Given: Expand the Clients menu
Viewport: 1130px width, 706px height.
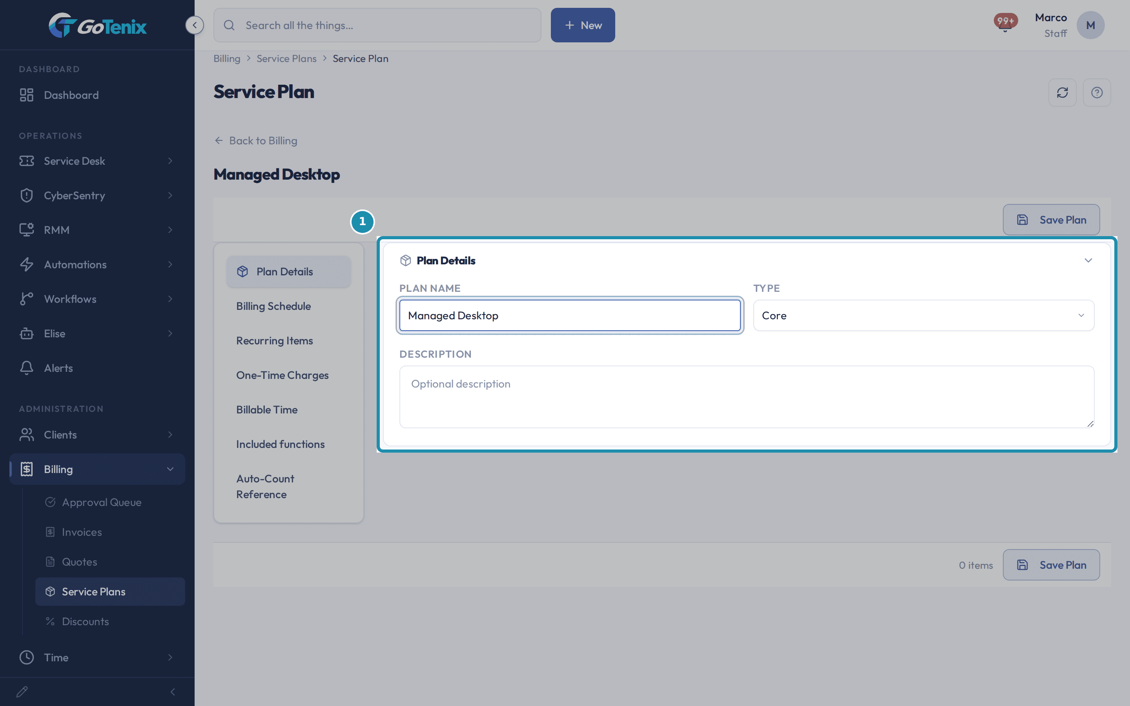Looking at the screenshot, I should click(97, 434).
